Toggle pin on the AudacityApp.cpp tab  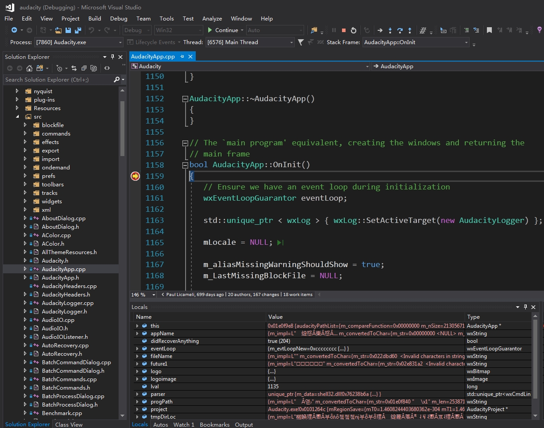[182, 57]
